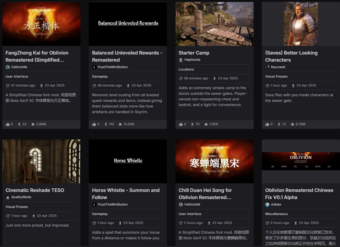Image resolution: width=340 pixels, height=247 pixels.
Task: Click download count icon on FangZheng Kai card
Action: 19,124
